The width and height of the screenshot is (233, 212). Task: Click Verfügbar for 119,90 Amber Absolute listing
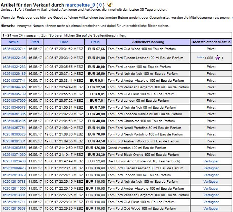[211, 189]
